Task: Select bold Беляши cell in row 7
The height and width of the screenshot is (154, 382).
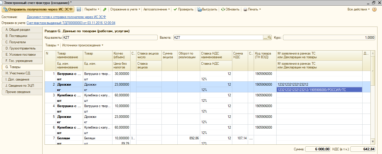Action: (69, 138)
